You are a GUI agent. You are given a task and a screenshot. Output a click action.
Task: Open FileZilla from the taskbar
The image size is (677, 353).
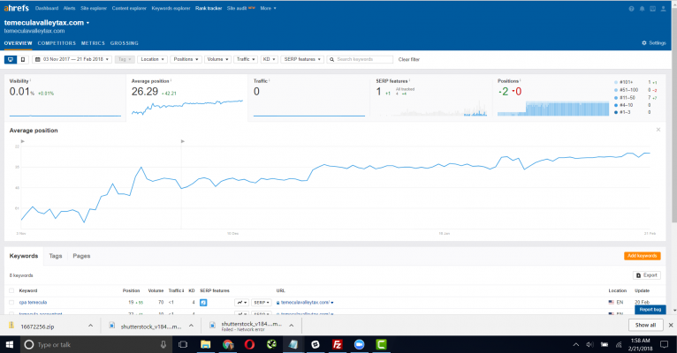[x=338, y=344]
